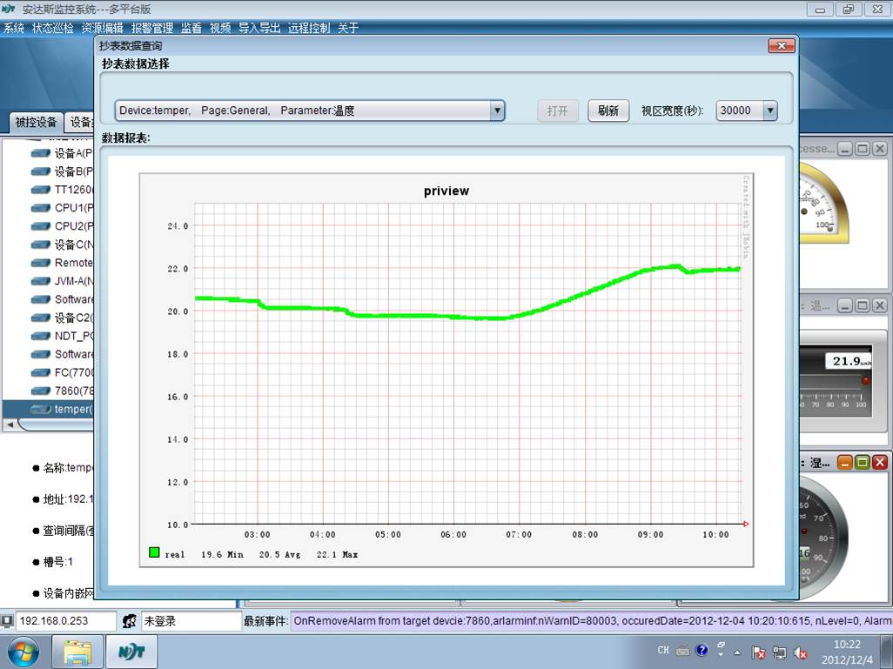
Task: Expand the 视区宽度 30000 dropdown
Action: [x=770, y=110]
